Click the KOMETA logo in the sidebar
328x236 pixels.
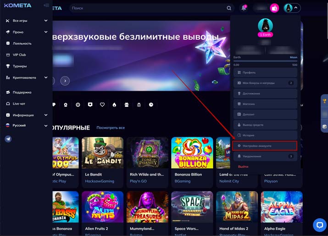click(x=17, y=5)
